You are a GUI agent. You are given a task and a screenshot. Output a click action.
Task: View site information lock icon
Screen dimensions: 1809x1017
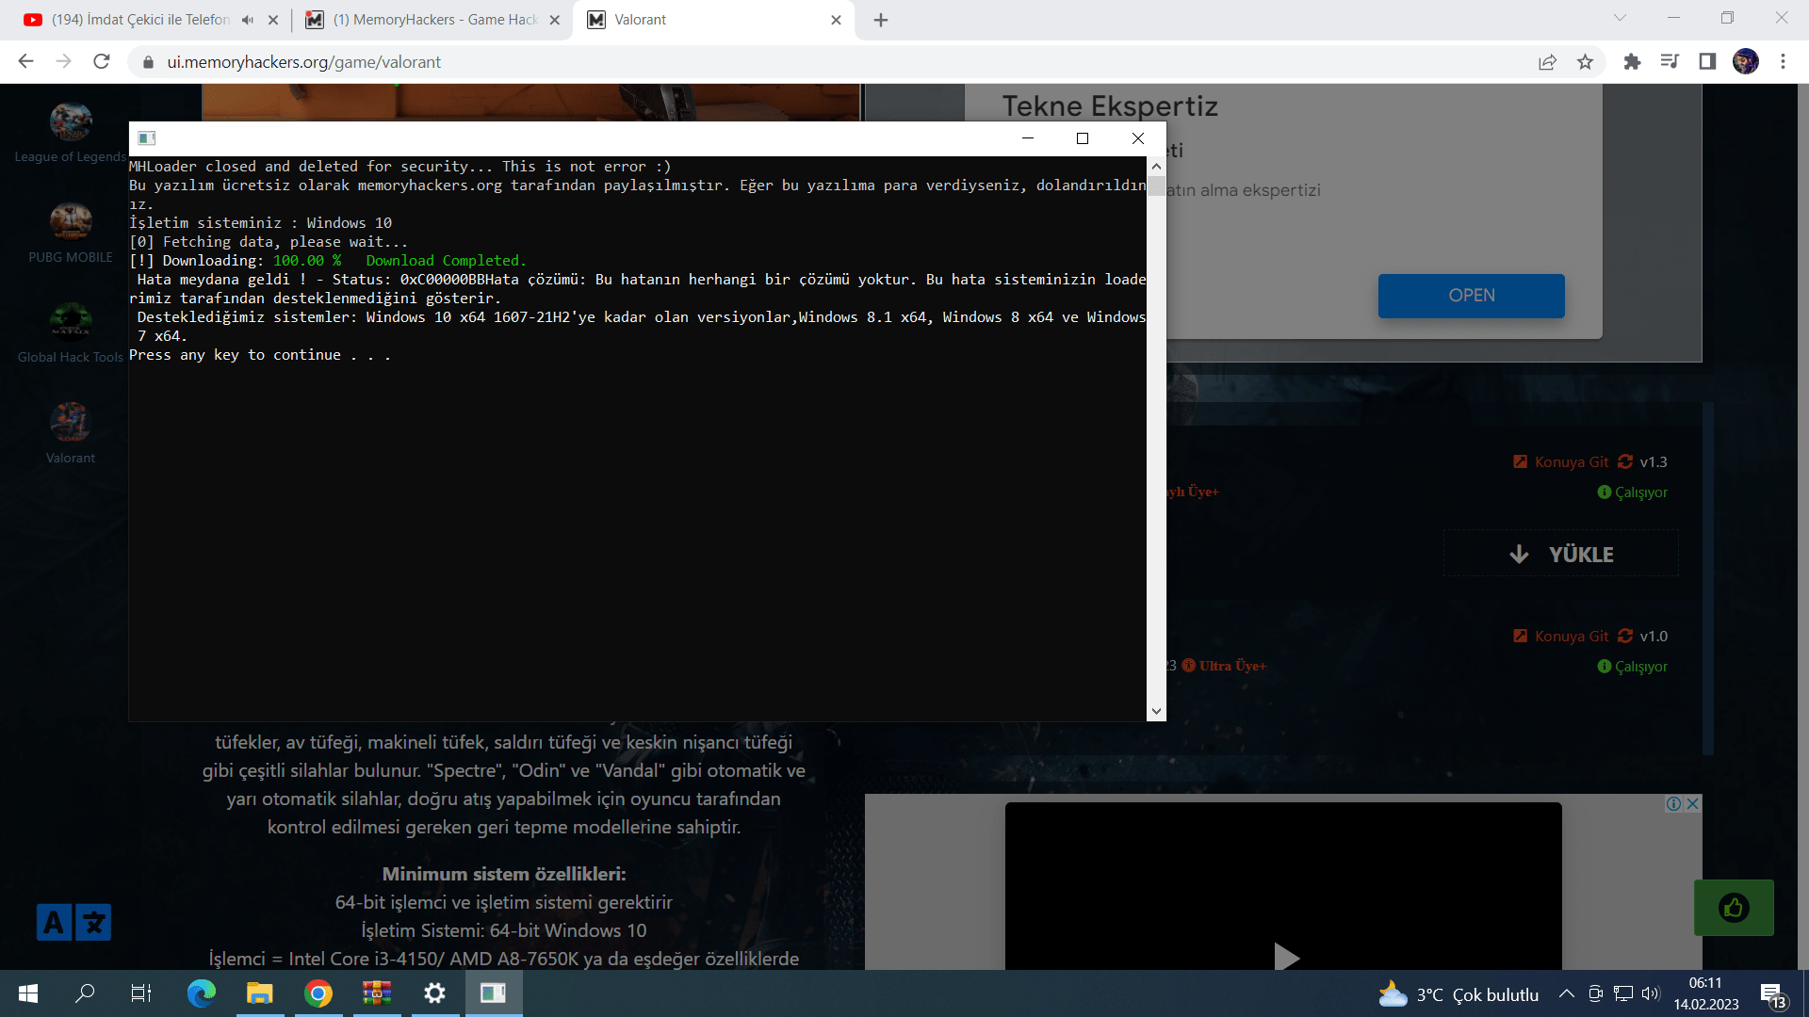click(148, 61)
